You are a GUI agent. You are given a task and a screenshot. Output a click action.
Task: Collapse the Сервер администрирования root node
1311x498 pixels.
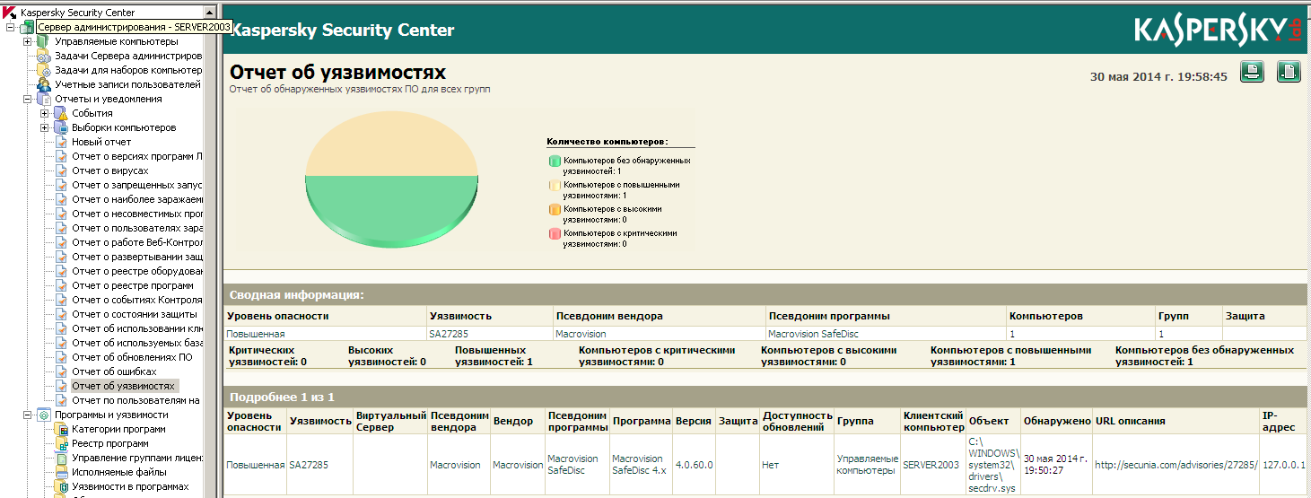tap(10, 27)
